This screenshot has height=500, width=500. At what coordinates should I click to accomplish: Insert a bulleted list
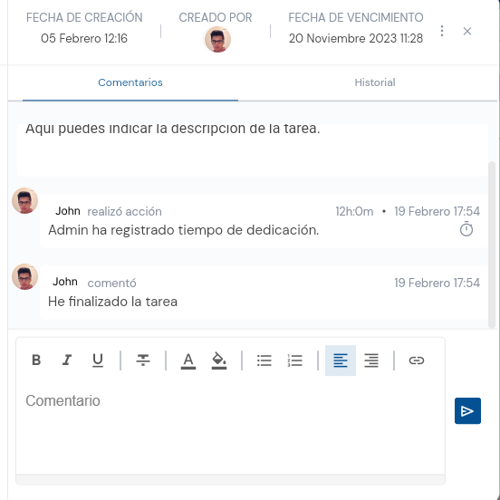coord(264,361)
